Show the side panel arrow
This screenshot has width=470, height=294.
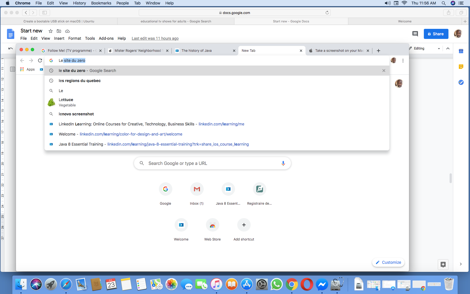point(460,264)
